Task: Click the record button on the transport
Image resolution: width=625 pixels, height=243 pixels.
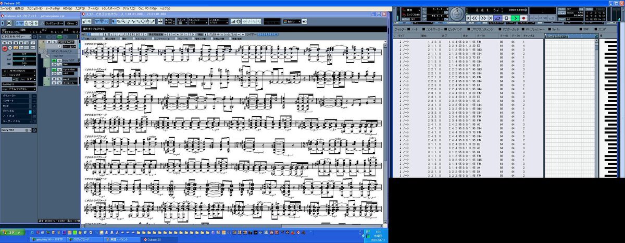Action: [x=523, y=18]
